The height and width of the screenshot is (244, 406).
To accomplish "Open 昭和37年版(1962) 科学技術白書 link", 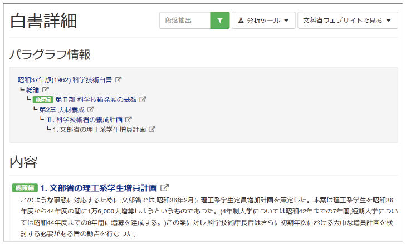I will click(x=65, y=80).
